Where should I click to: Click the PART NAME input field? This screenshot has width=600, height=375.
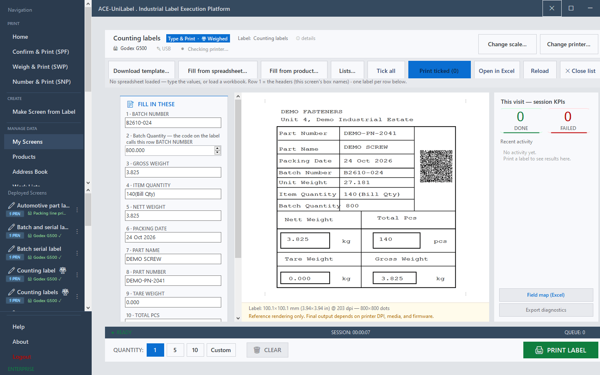173,259
